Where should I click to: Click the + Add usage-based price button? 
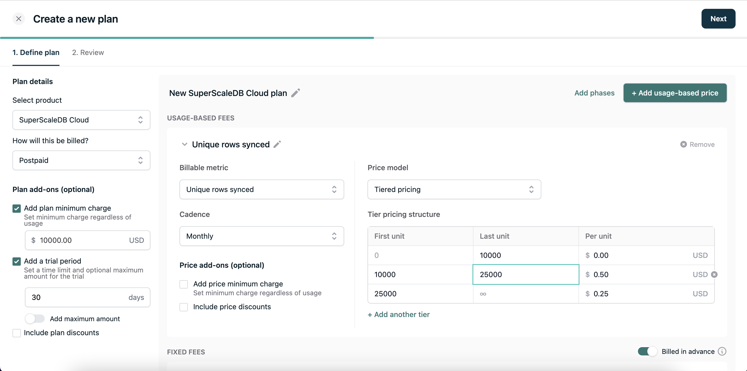tap(675, 93)
